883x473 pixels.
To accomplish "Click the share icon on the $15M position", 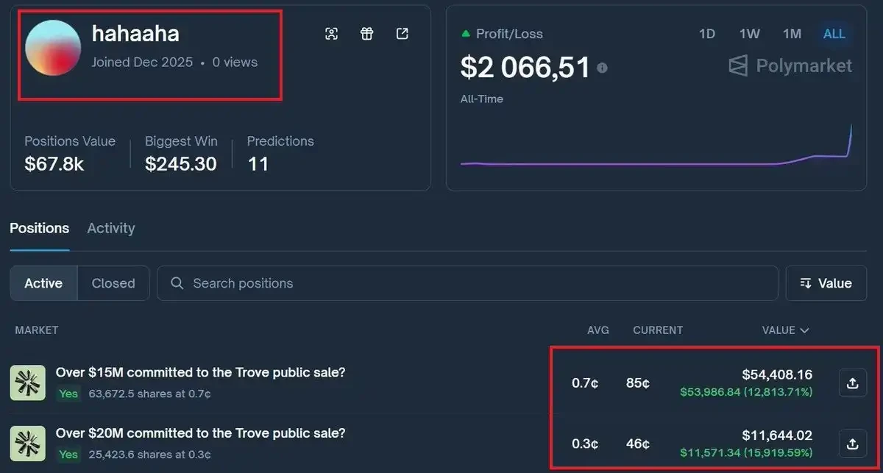I will [x=852, y=382].
